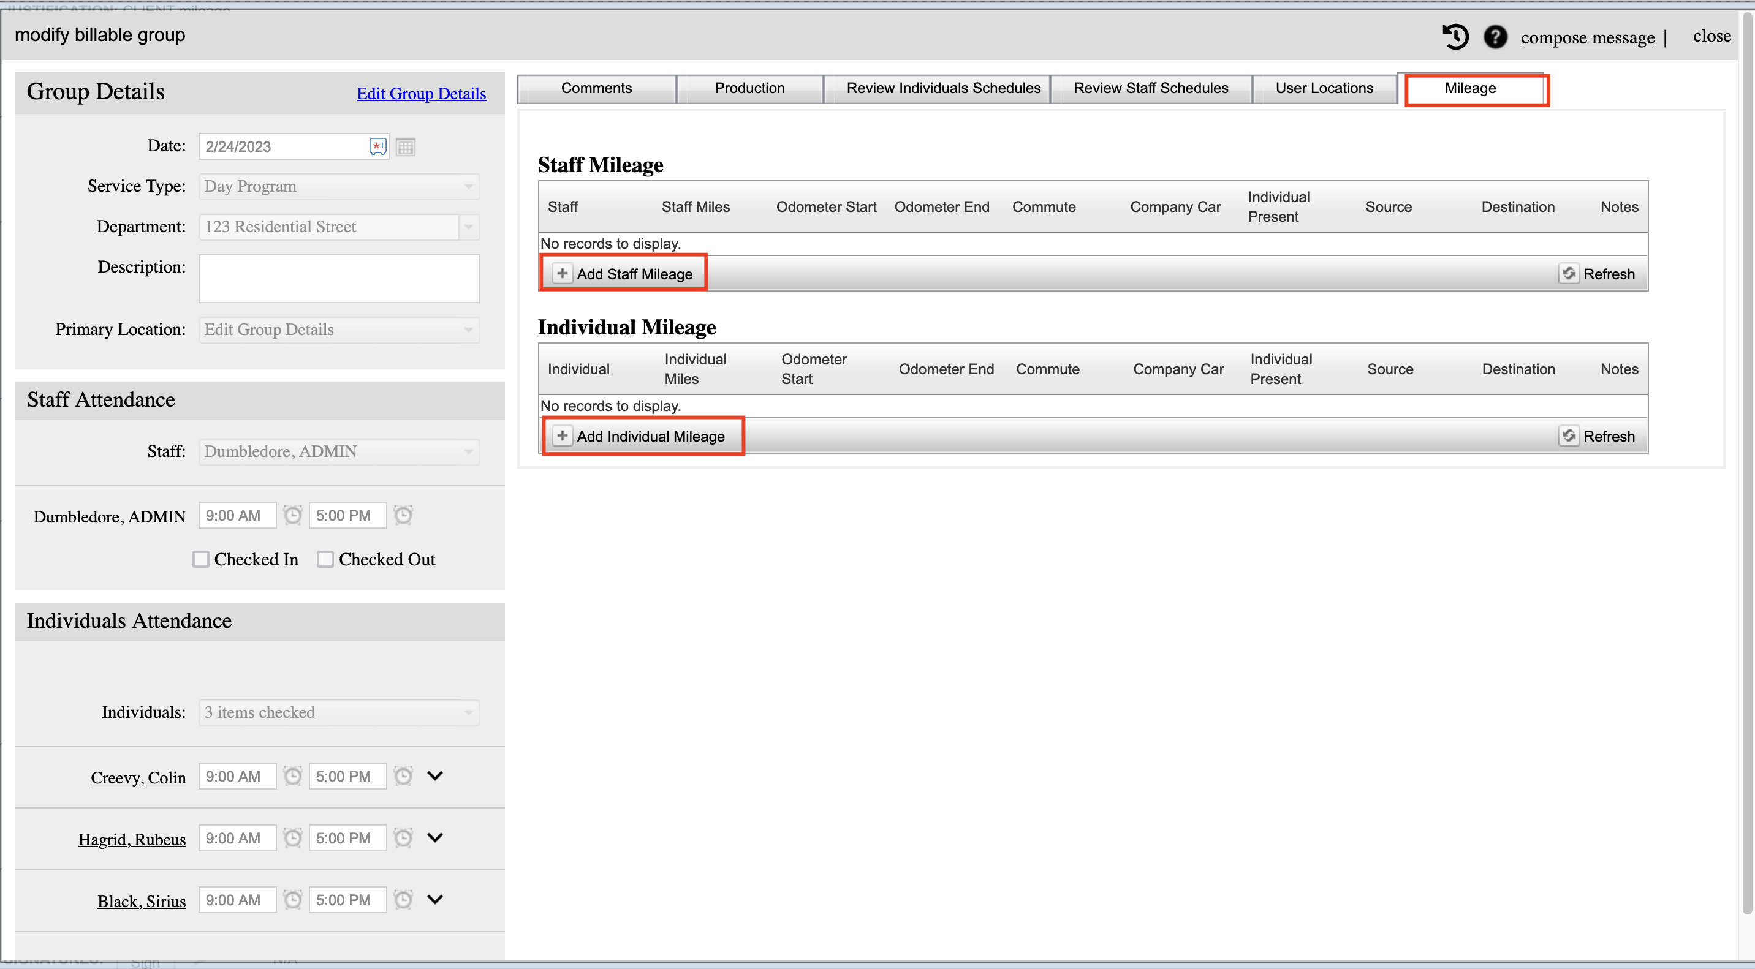Click Hagrid end time 5:00 PM field
The image size is (1755, 969).
347,839
